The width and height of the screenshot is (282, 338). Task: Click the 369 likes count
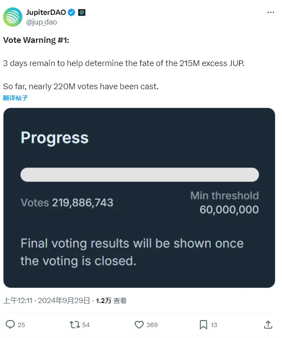pos(152,325)
